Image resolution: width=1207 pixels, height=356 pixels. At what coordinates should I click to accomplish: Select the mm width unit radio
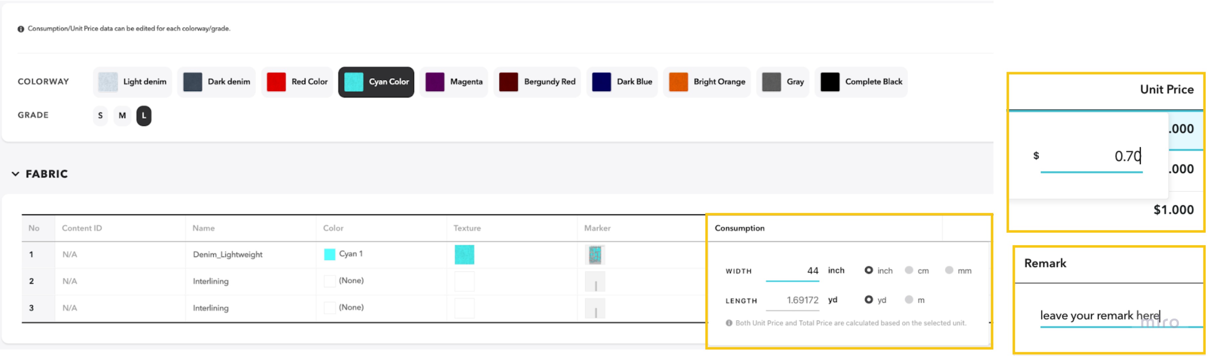coord(949,270)
